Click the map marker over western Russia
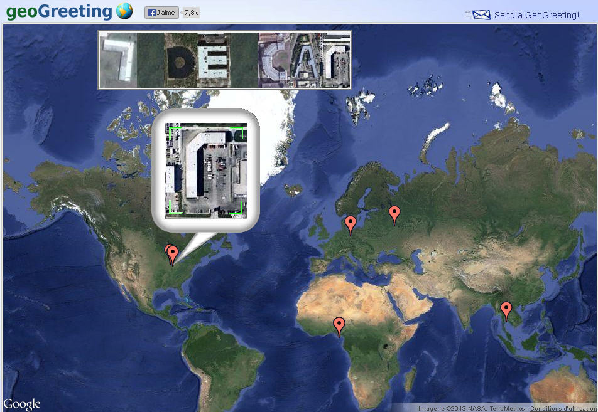 tap(394, 213)
